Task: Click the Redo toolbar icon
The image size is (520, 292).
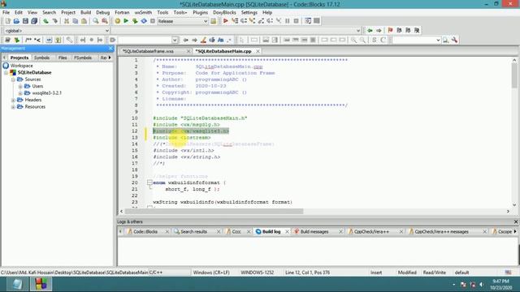Action: pyautogui.click(x=54, y=21)
